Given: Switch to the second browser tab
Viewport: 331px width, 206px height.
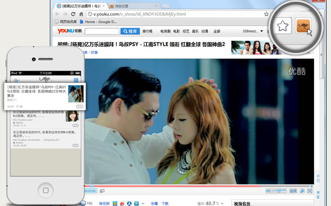Looking at the screenshot, I should (134, 6).
